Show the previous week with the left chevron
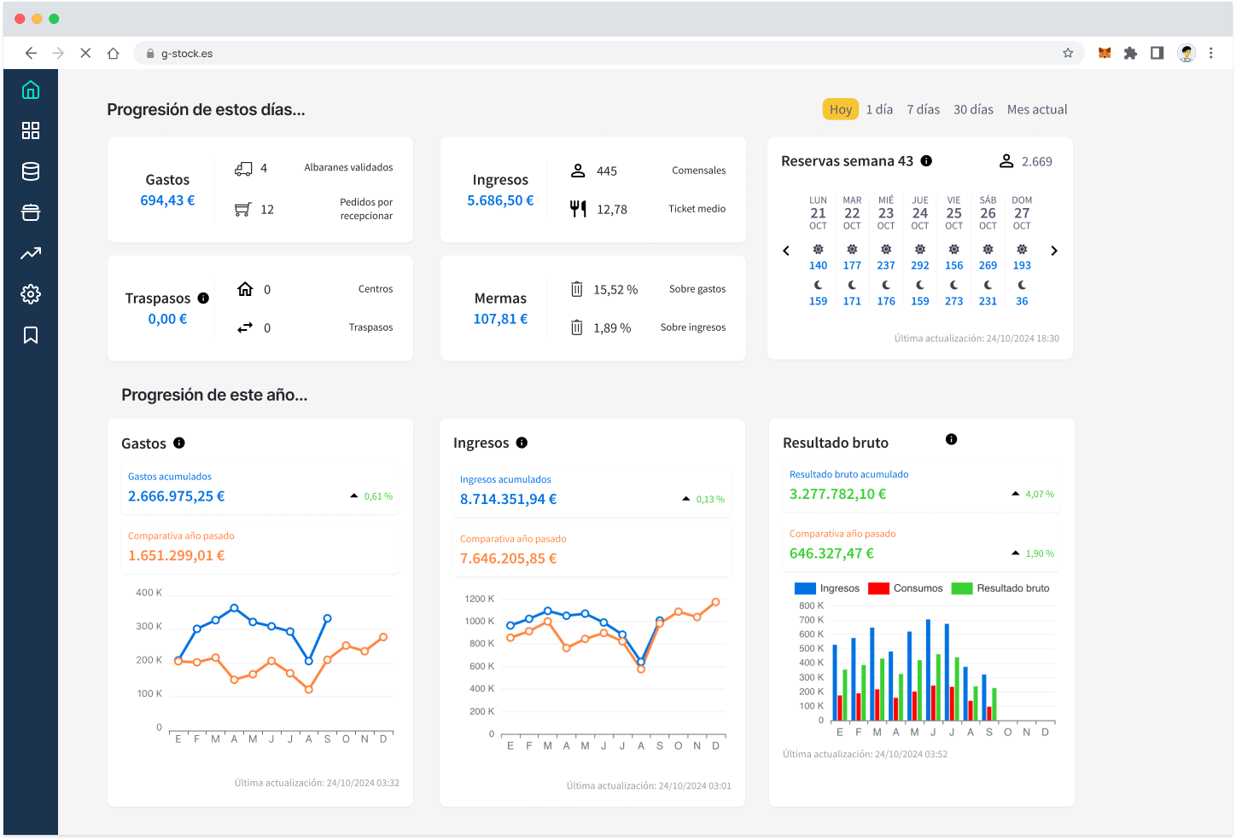 pyautogui.click(x=786, y=250)
